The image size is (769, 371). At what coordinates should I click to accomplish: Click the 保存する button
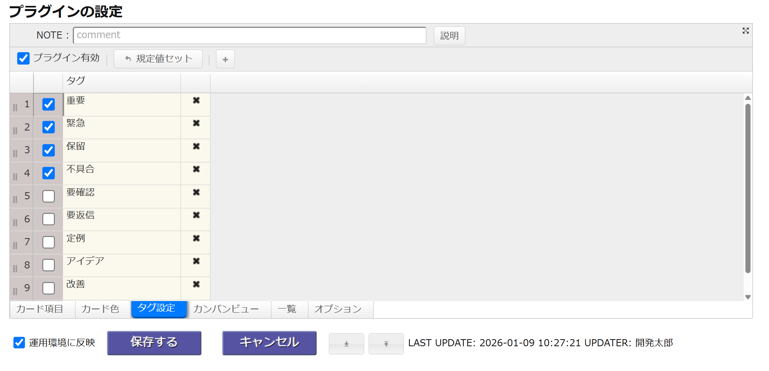(154, 343)
